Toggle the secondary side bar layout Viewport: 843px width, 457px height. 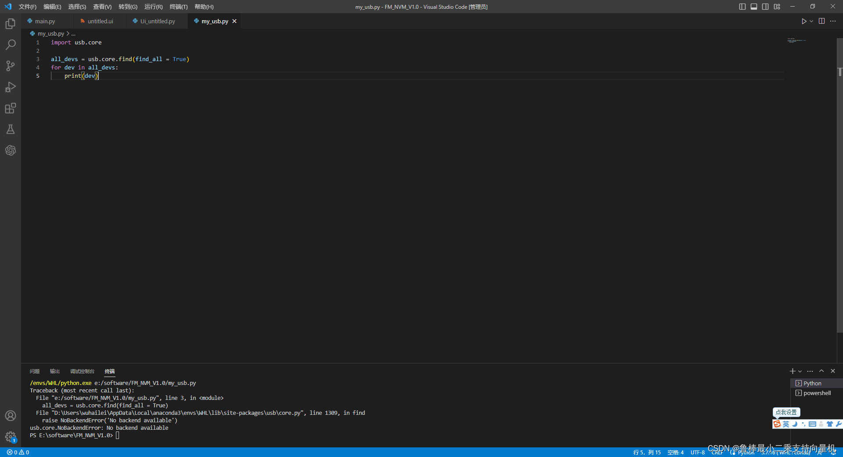(765, 7)
